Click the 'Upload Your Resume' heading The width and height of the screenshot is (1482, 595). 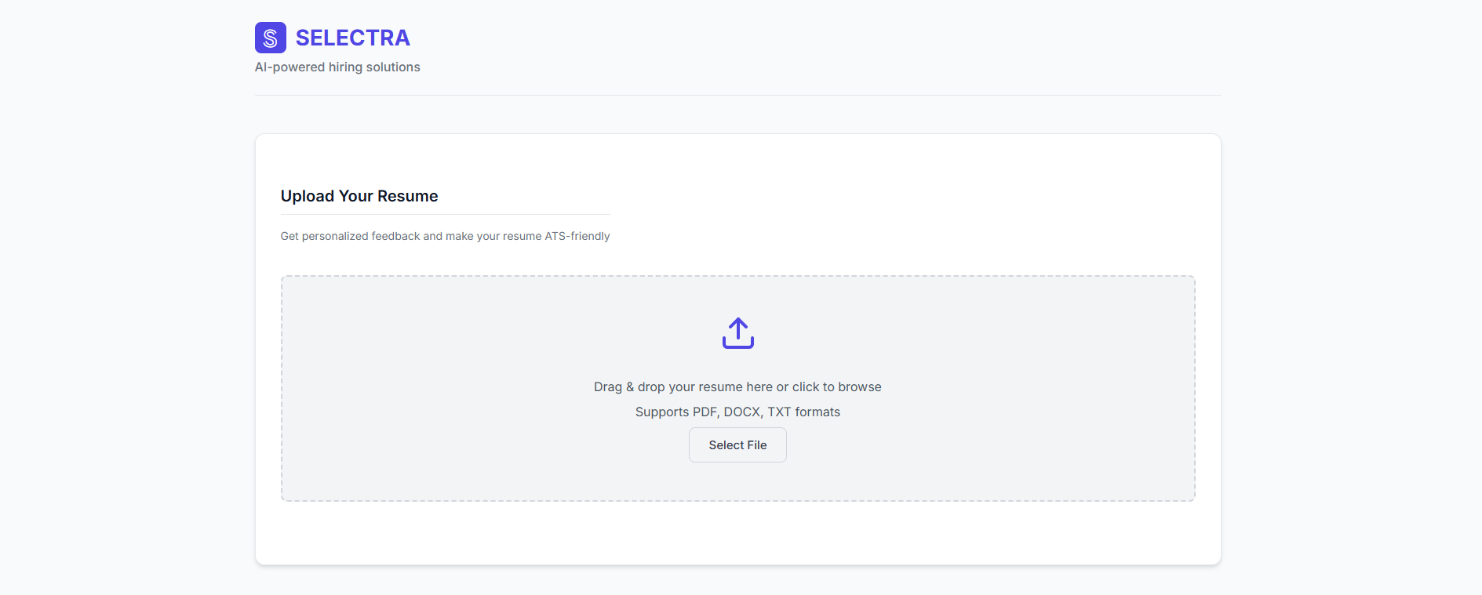(x=359, y=196)
